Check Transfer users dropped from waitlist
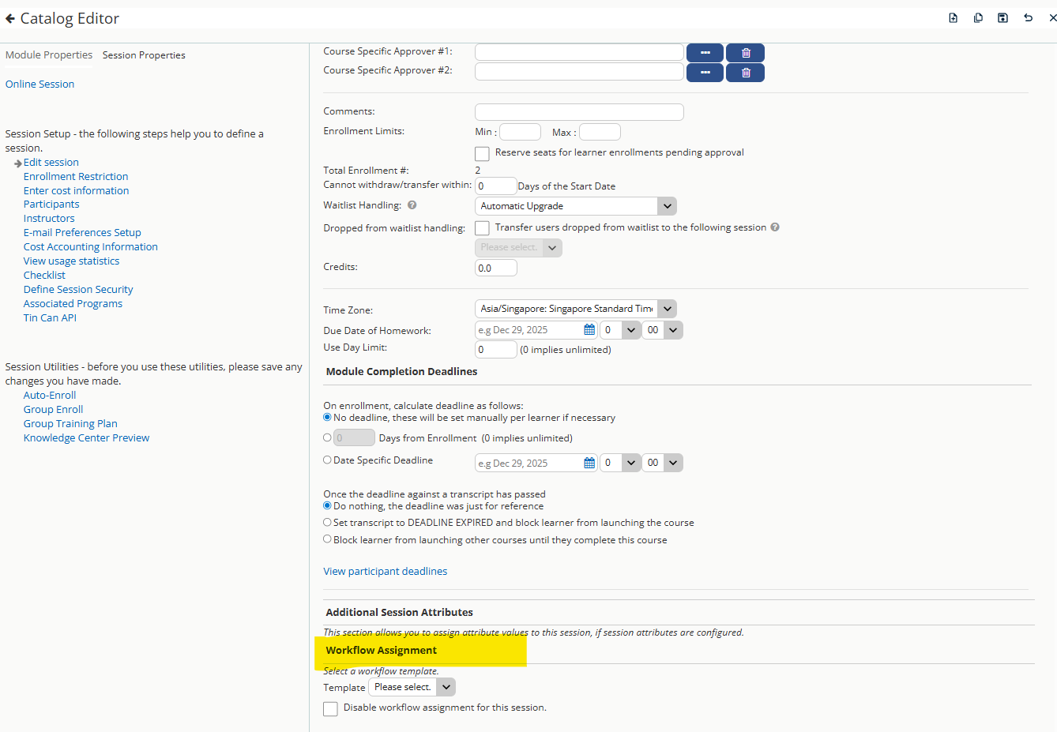1057x732 pixels. pyautogui.click(x=482, y=228)
